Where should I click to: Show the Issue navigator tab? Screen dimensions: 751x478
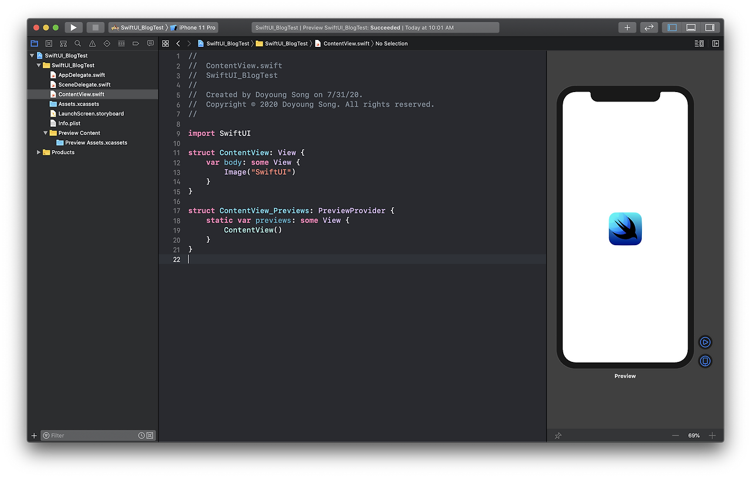[x=92, y=43]
